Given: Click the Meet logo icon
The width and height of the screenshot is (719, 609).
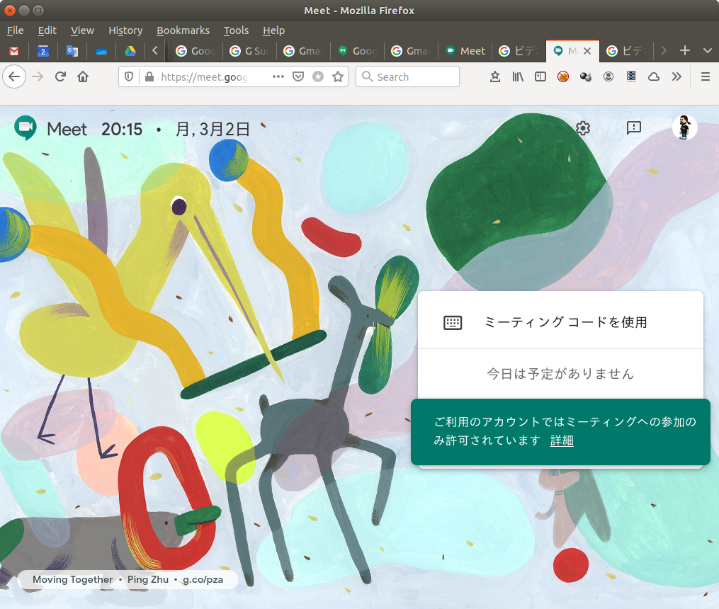Looking at the screenshot, I should tap(26, 129).
